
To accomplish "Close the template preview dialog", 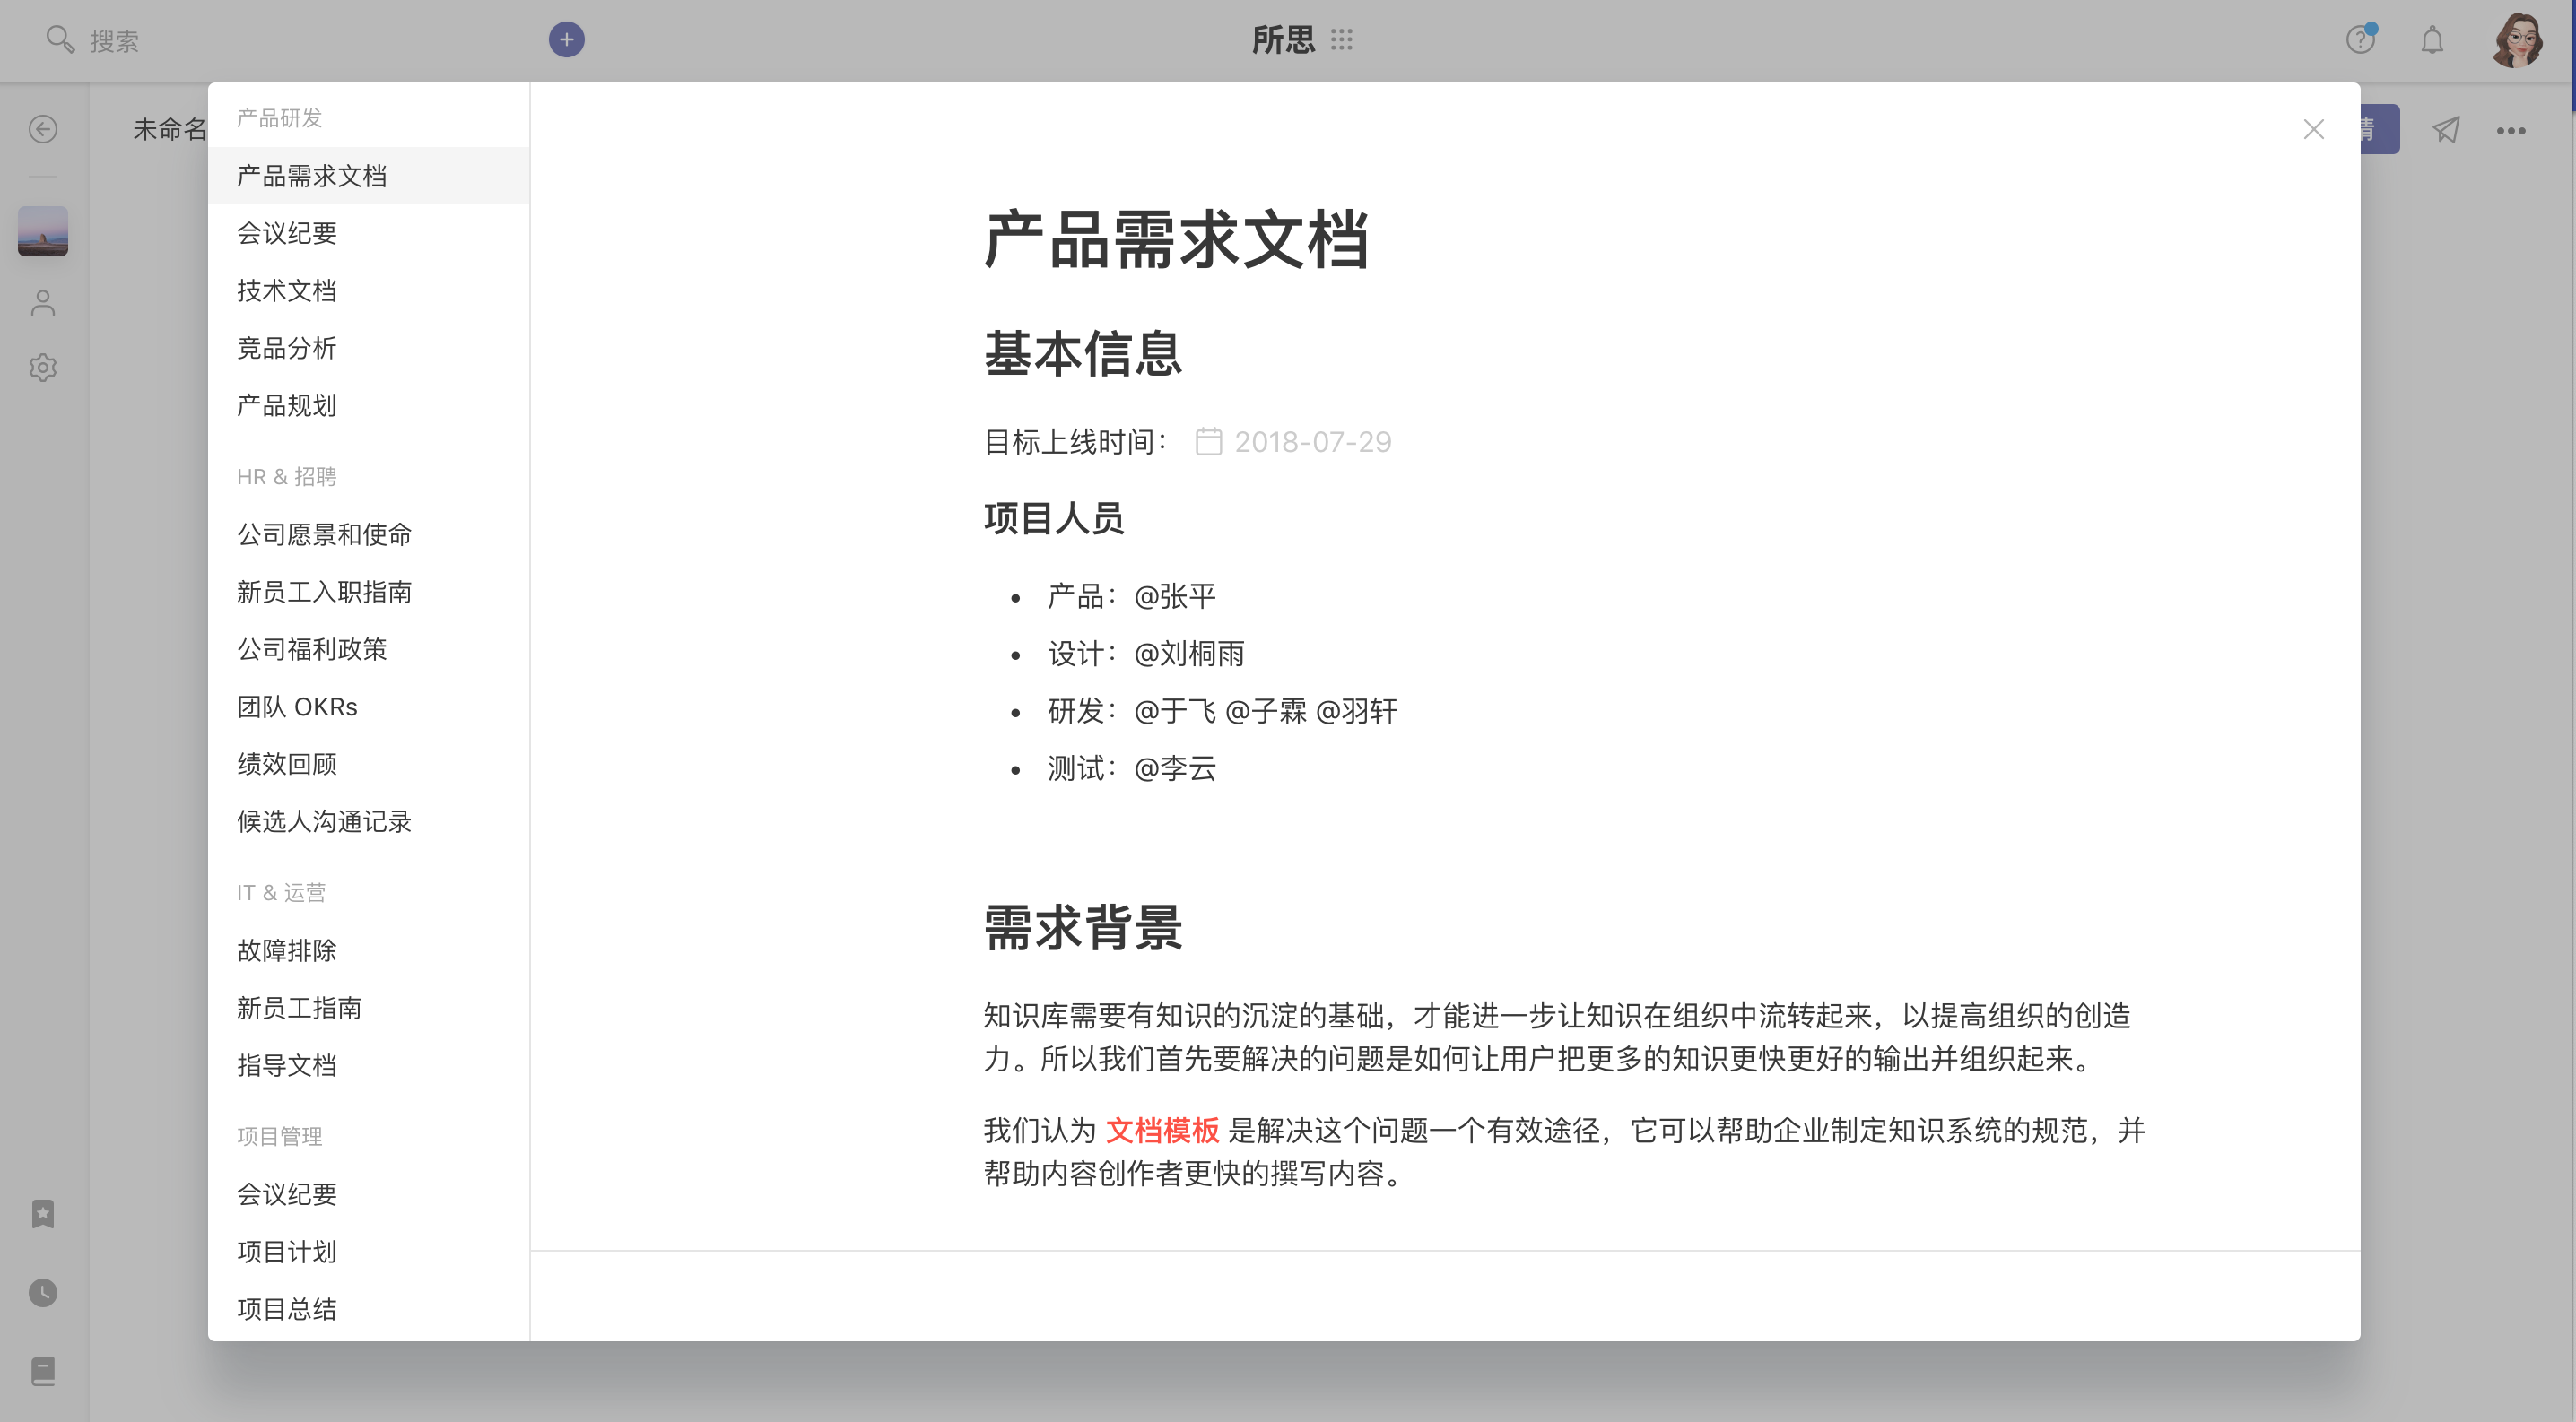I will click(x=2313, y=129).
